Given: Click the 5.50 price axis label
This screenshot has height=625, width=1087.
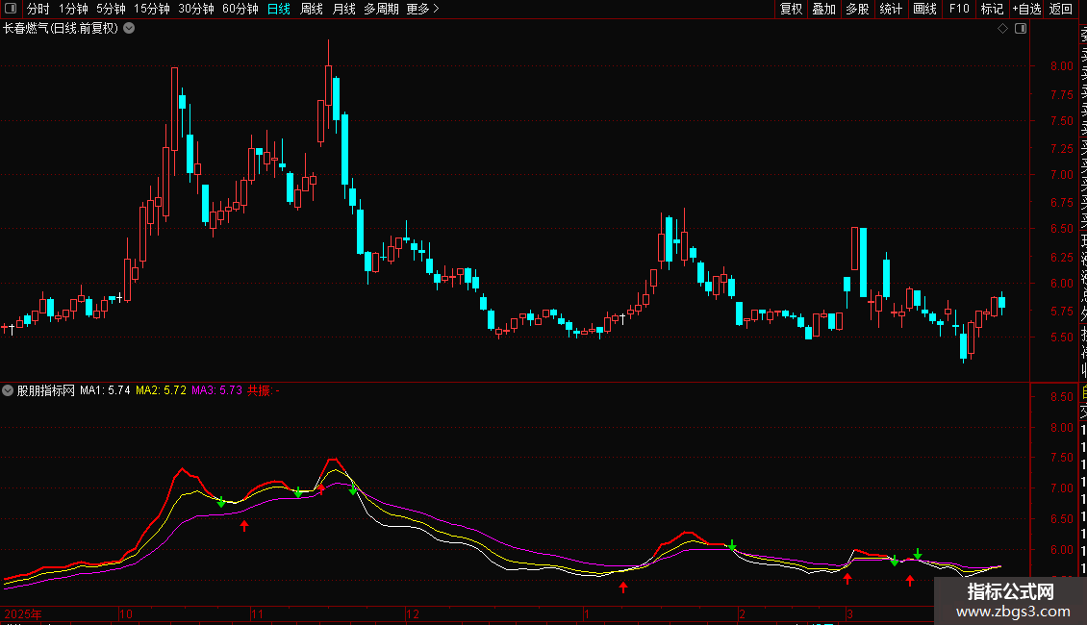Looking at the screenshot, I should tap(1061, 337).
